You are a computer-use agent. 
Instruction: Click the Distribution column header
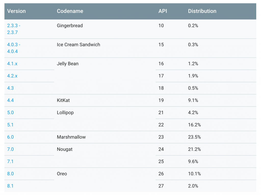(x=202, y=11)
